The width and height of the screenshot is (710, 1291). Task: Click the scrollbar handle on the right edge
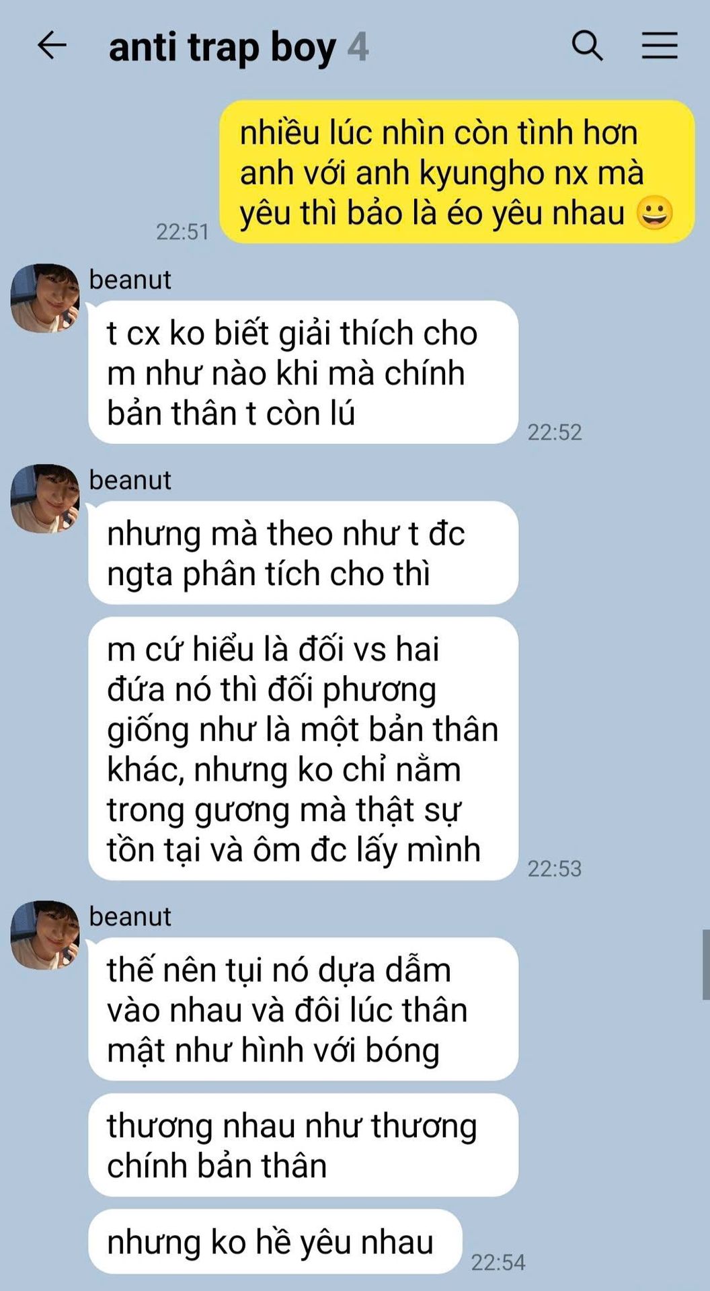click(x=706, y=965)
